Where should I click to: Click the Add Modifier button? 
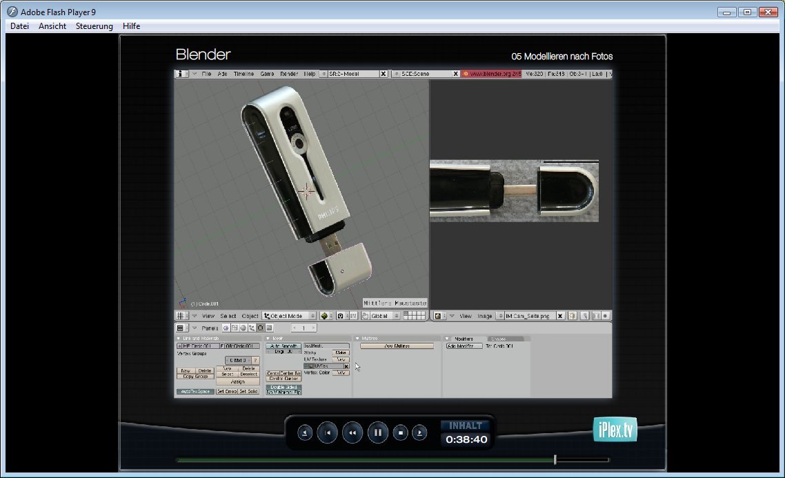464,346
